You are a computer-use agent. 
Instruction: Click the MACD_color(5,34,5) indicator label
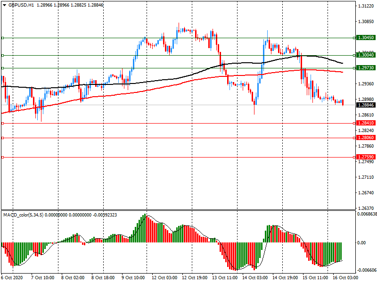pos(23,215)
